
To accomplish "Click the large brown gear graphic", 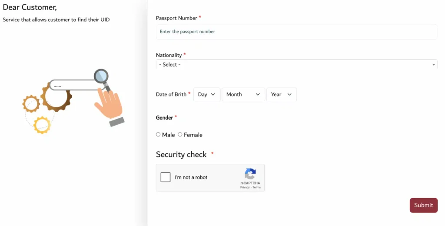I will (56, 99).
